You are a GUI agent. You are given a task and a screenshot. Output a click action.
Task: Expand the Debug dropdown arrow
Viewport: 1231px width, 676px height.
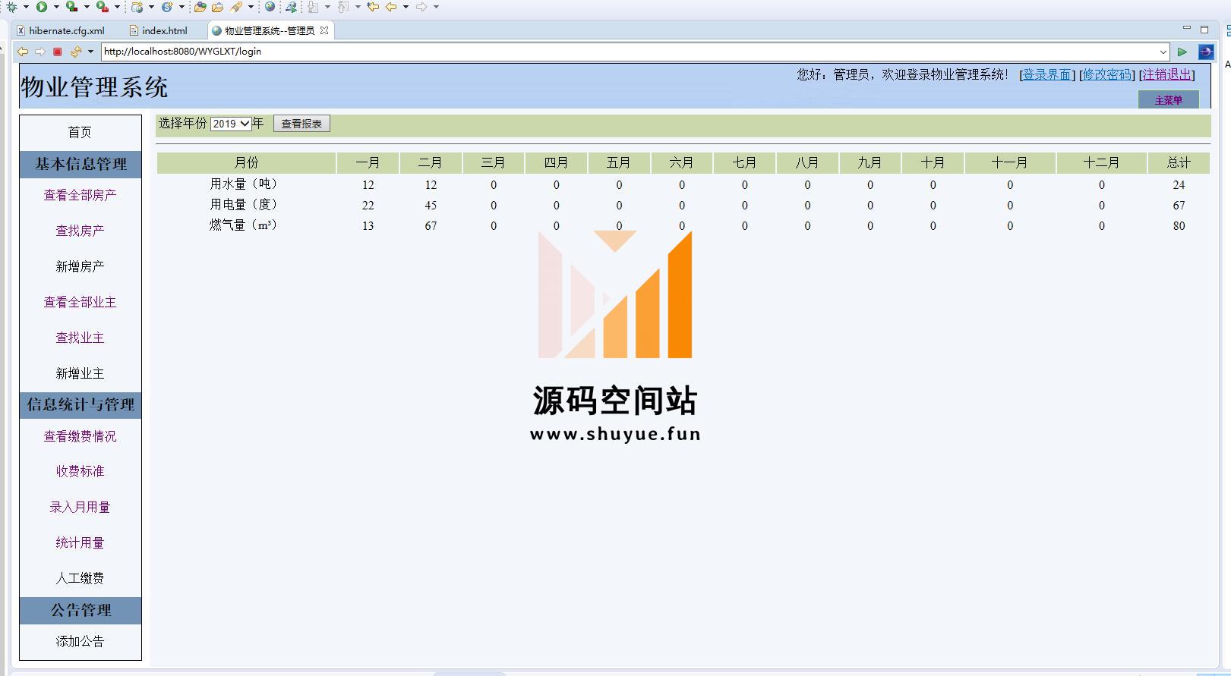tap(26, 7)
